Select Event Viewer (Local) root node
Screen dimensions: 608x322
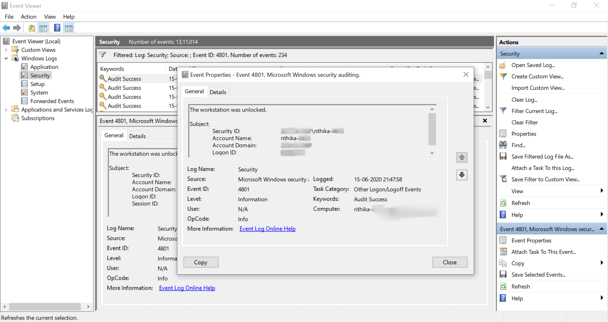pyautogui.click(x=36, y=41)
